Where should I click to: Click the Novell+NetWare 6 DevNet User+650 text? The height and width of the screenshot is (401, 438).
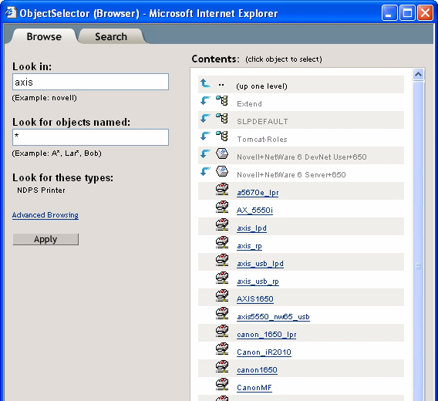(302, 157)
